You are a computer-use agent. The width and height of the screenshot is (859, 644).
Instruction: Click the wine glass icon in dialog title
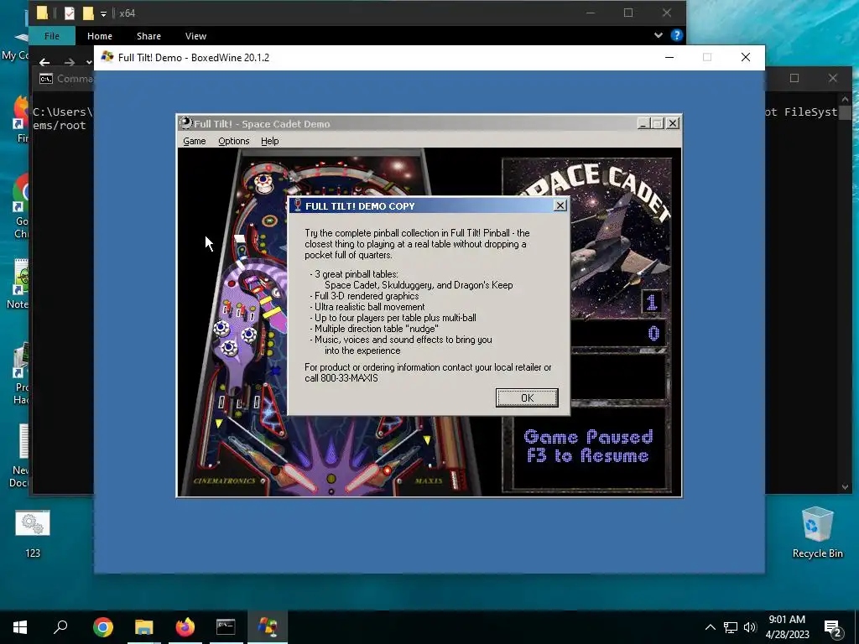point(298,205)
